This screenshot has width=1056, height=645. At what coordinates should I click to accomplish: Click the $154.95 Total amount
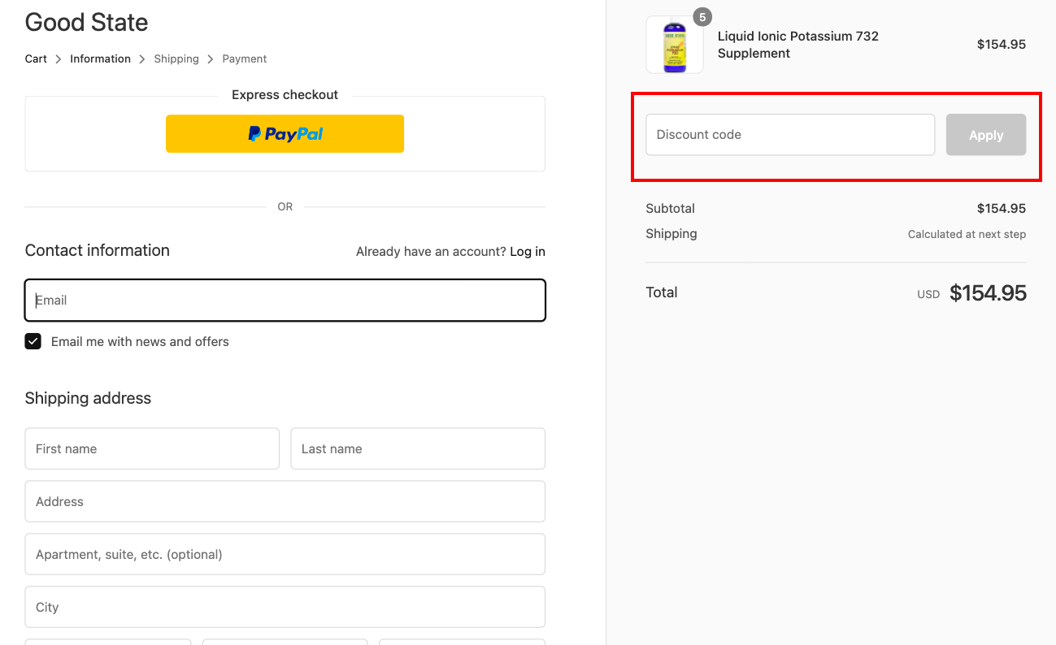(988, 293)
